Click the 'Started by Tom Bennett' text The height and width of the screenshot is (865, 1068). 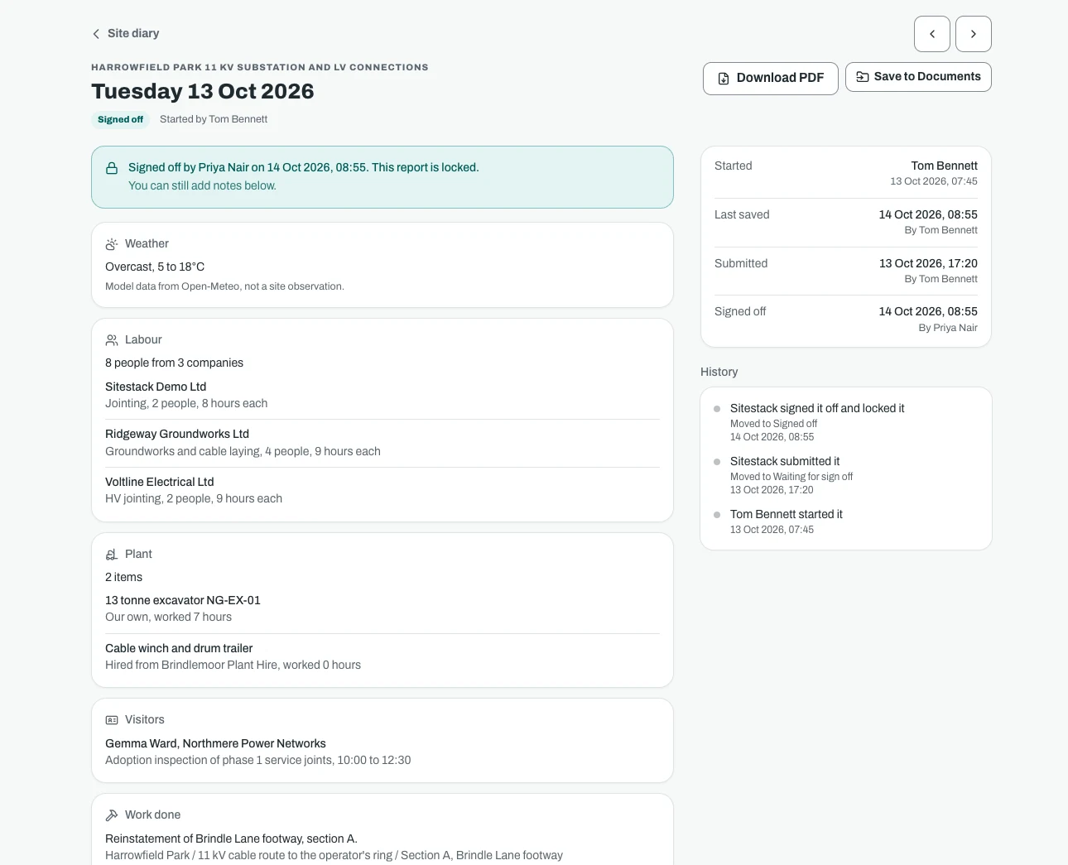(214, 119)
